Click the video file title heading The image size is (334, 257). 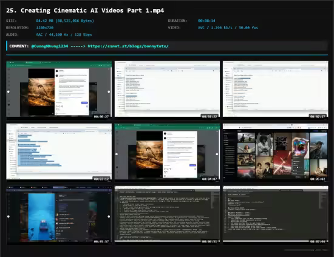point(85,10)
